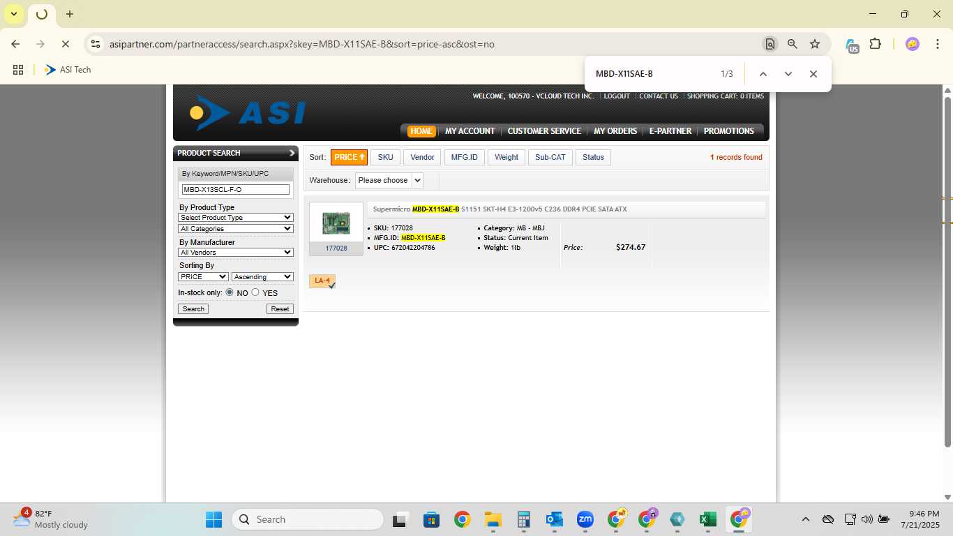This screenshot has height=536, width=953.
Task: Open Excel from taskbar
Action: click(708, 519)
